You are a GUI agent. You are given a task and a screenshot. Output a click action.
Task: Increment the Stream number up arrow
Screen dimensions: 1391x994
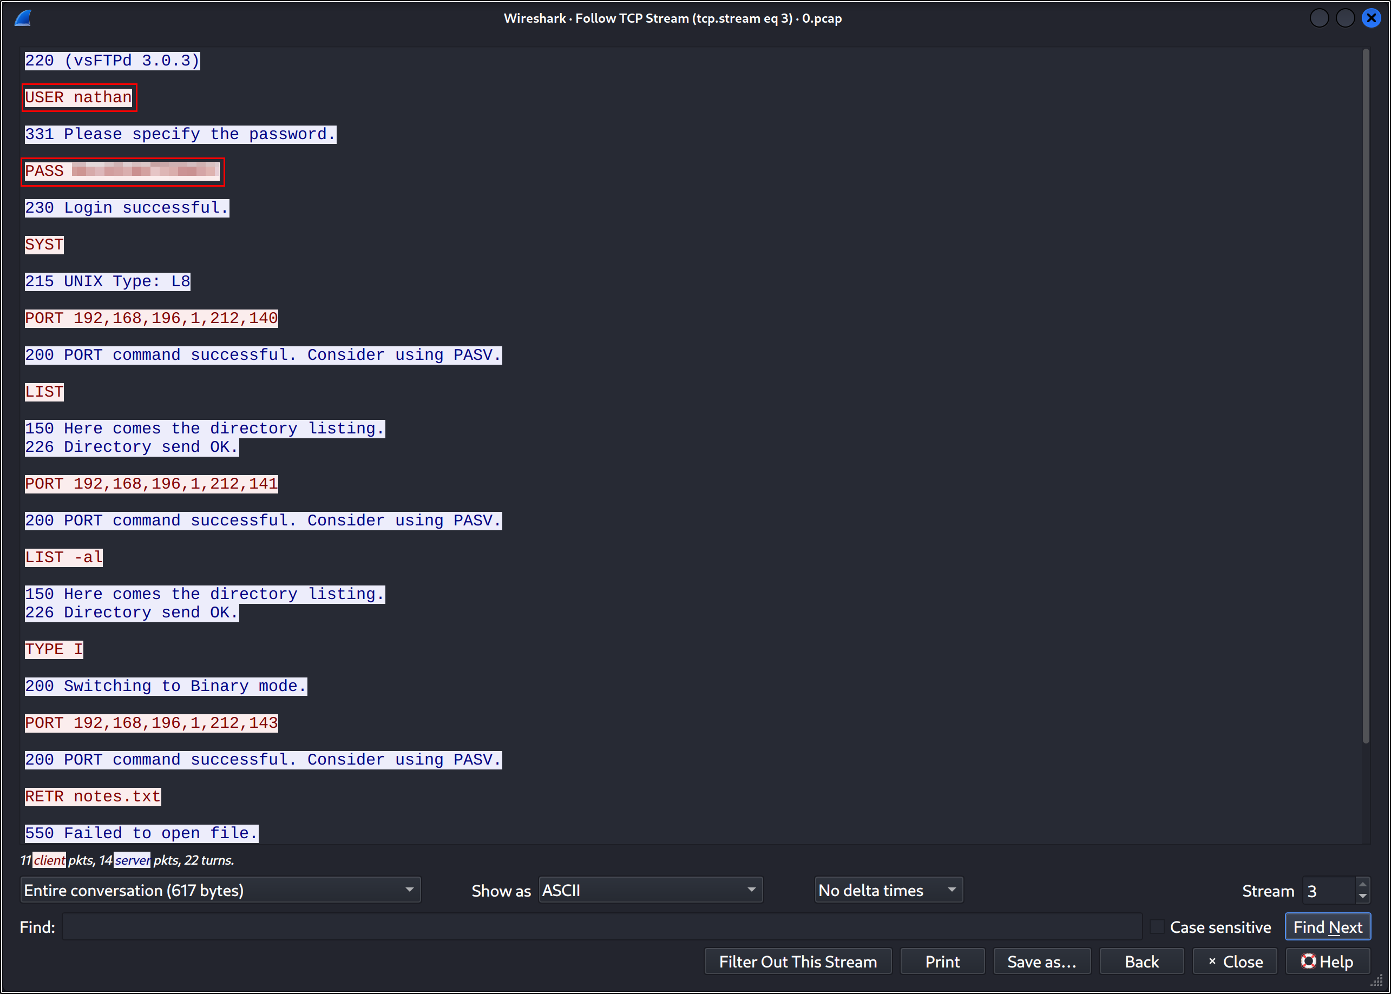tap(1362, 885)
